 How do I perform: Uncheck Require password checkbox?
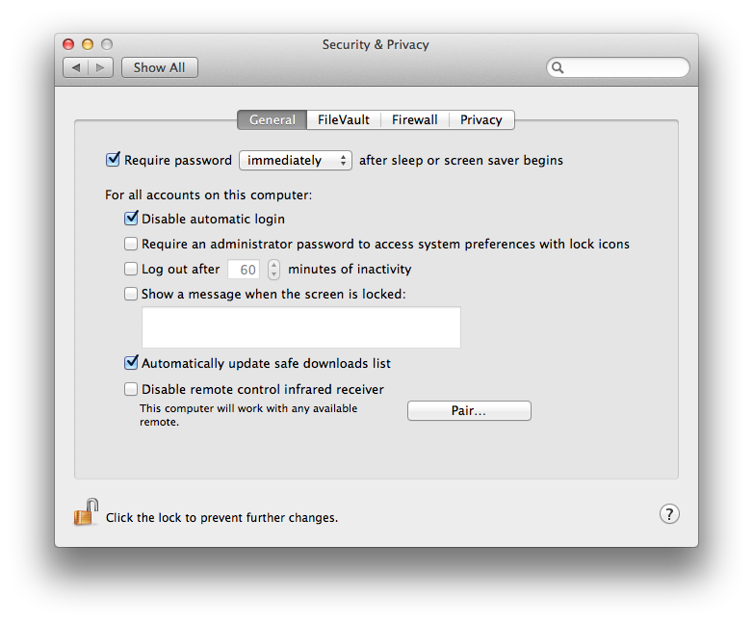click(113, 159)
